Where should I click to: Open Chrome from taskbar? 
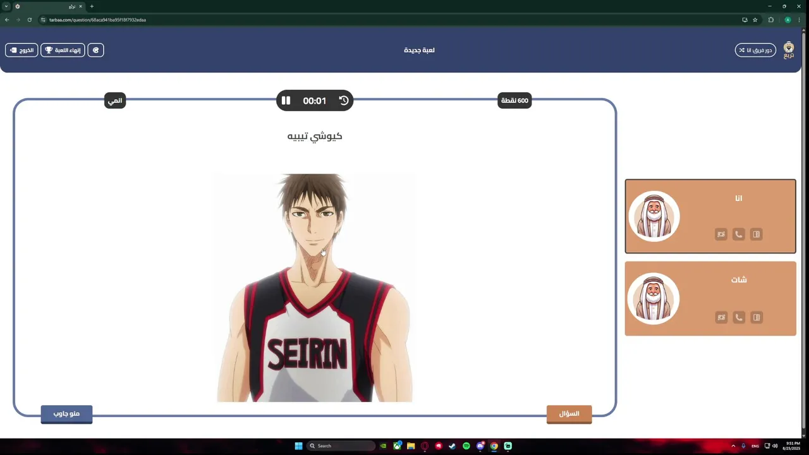pyautogui.click(x=494, y=446)
